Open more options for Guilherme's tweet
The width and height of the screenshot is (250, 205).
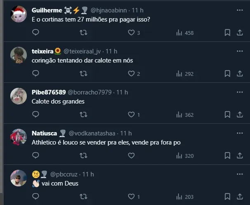coord(240,10)
